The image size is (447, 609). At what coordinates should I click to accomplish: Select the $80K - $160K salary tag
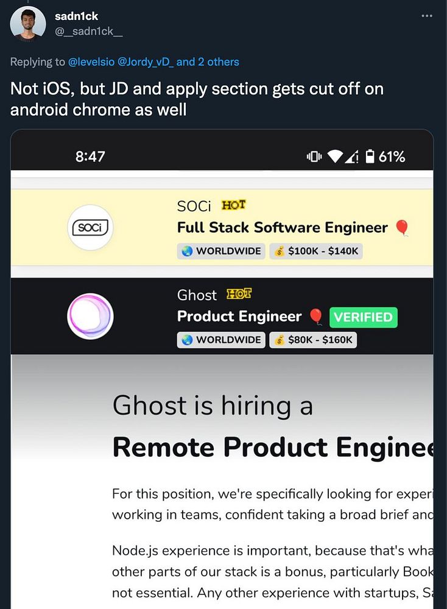pyautogui.click(x=312, y=340)
